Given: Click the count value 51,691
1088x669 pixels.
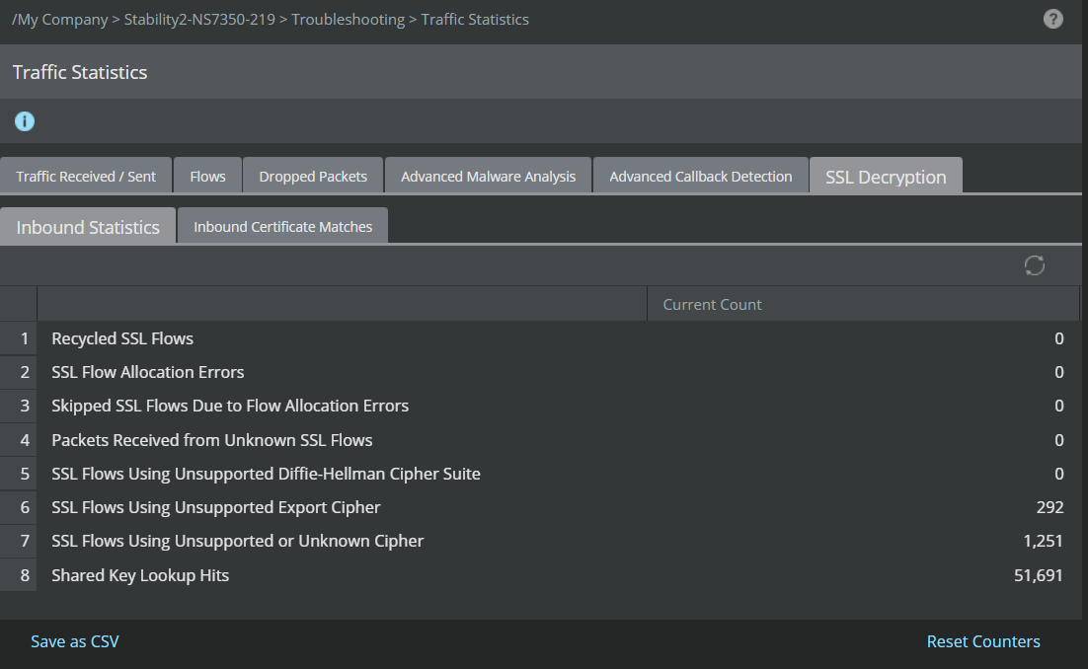Looking at the screenshot, I should 1038,574.
